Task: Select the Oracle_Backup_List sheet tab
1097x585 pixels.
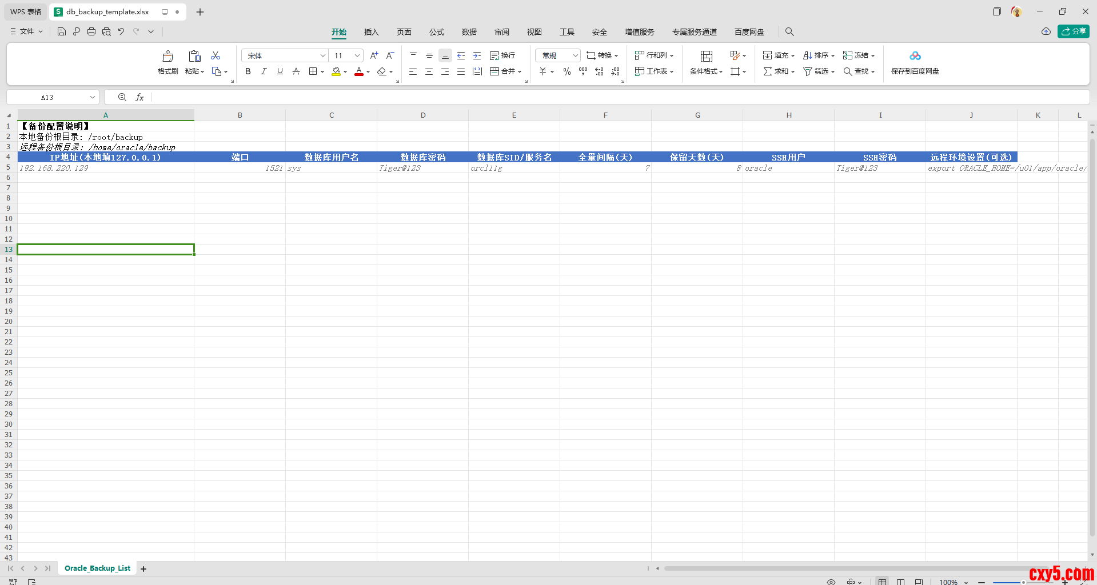Action: 98,568
